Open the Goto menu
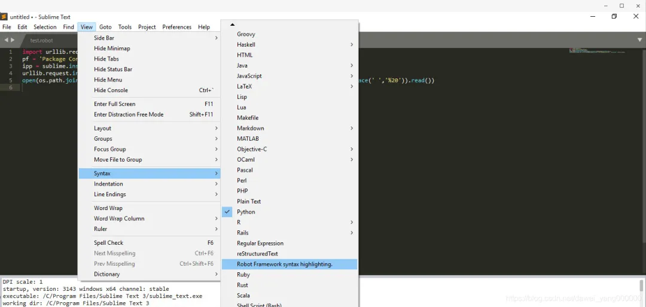The height and width of the screenshot is (307, 646). point(105,27)
